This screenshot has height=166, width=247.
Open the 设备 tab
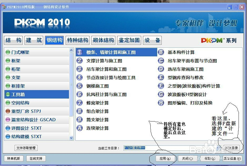tap(152, 40)
